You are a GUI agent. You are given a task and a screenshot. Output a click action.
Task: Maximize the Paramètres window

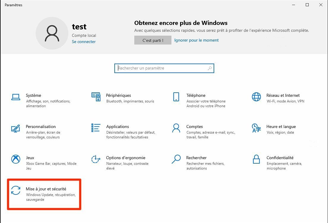click(307, 5)
